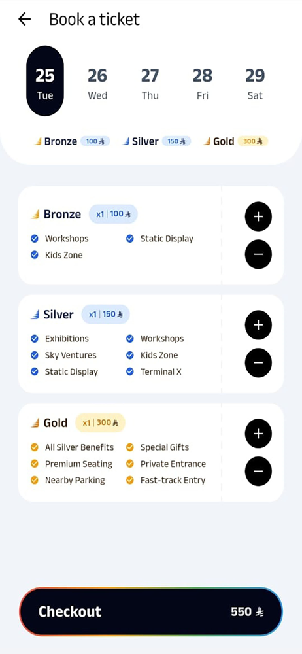Increase Bronze ticket quantity with plus
Screen dimensions: 302x654
click(258, 216)
